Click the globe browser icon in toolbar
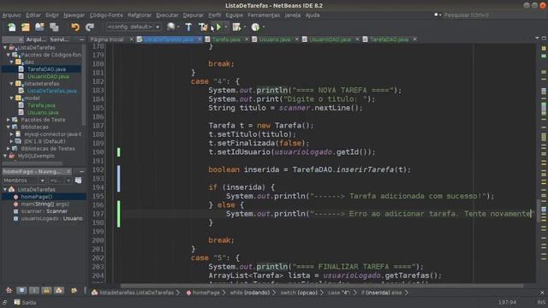The width and height of the screenshot is (548, 308). click(171, 27)
